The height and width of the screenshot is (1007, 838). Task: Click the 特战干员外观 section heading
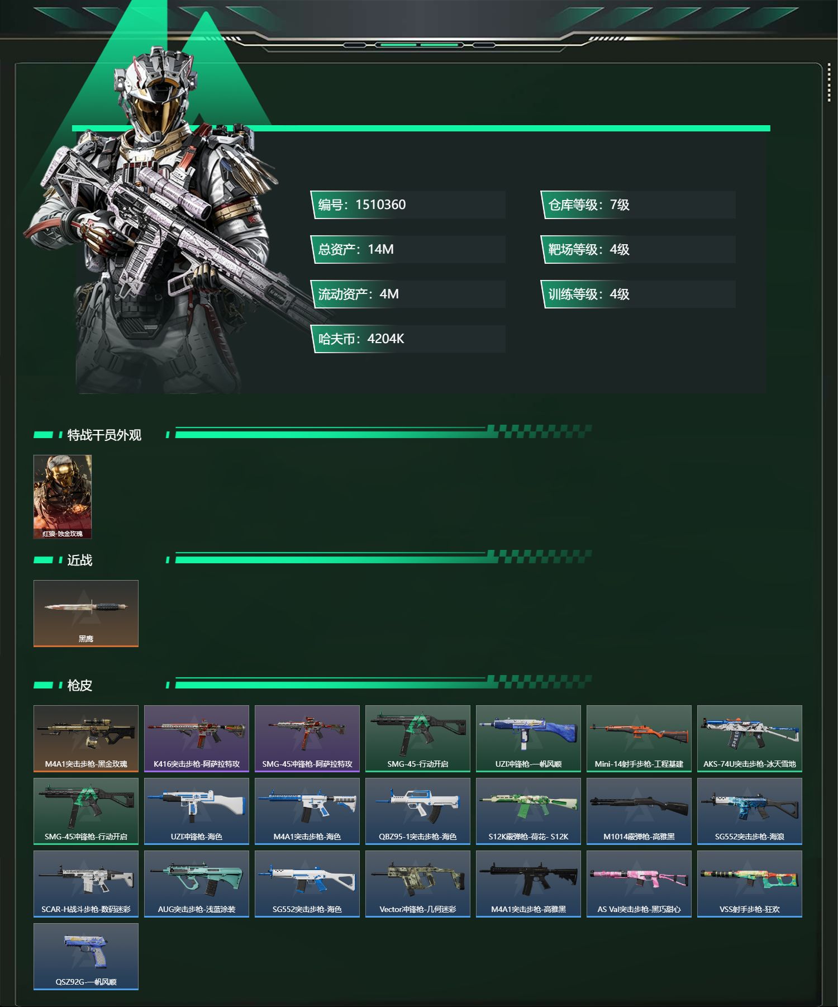click(x=104, y=435)
